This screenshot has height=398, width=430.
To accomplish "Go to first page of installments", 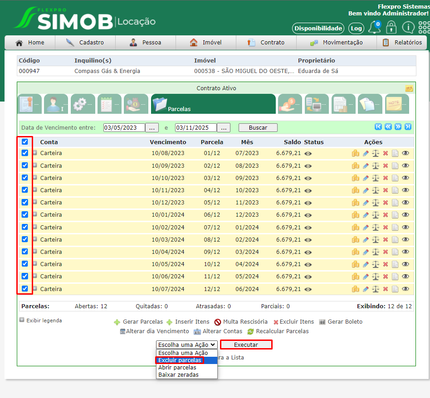I will pos(378,126).
